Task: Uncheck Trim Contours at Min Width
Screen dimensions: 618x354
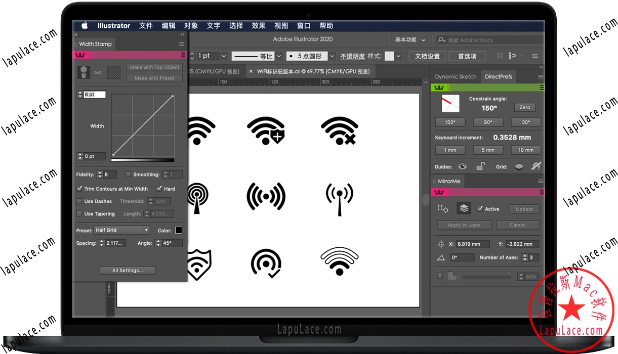Action: click(x=79, y=188)
